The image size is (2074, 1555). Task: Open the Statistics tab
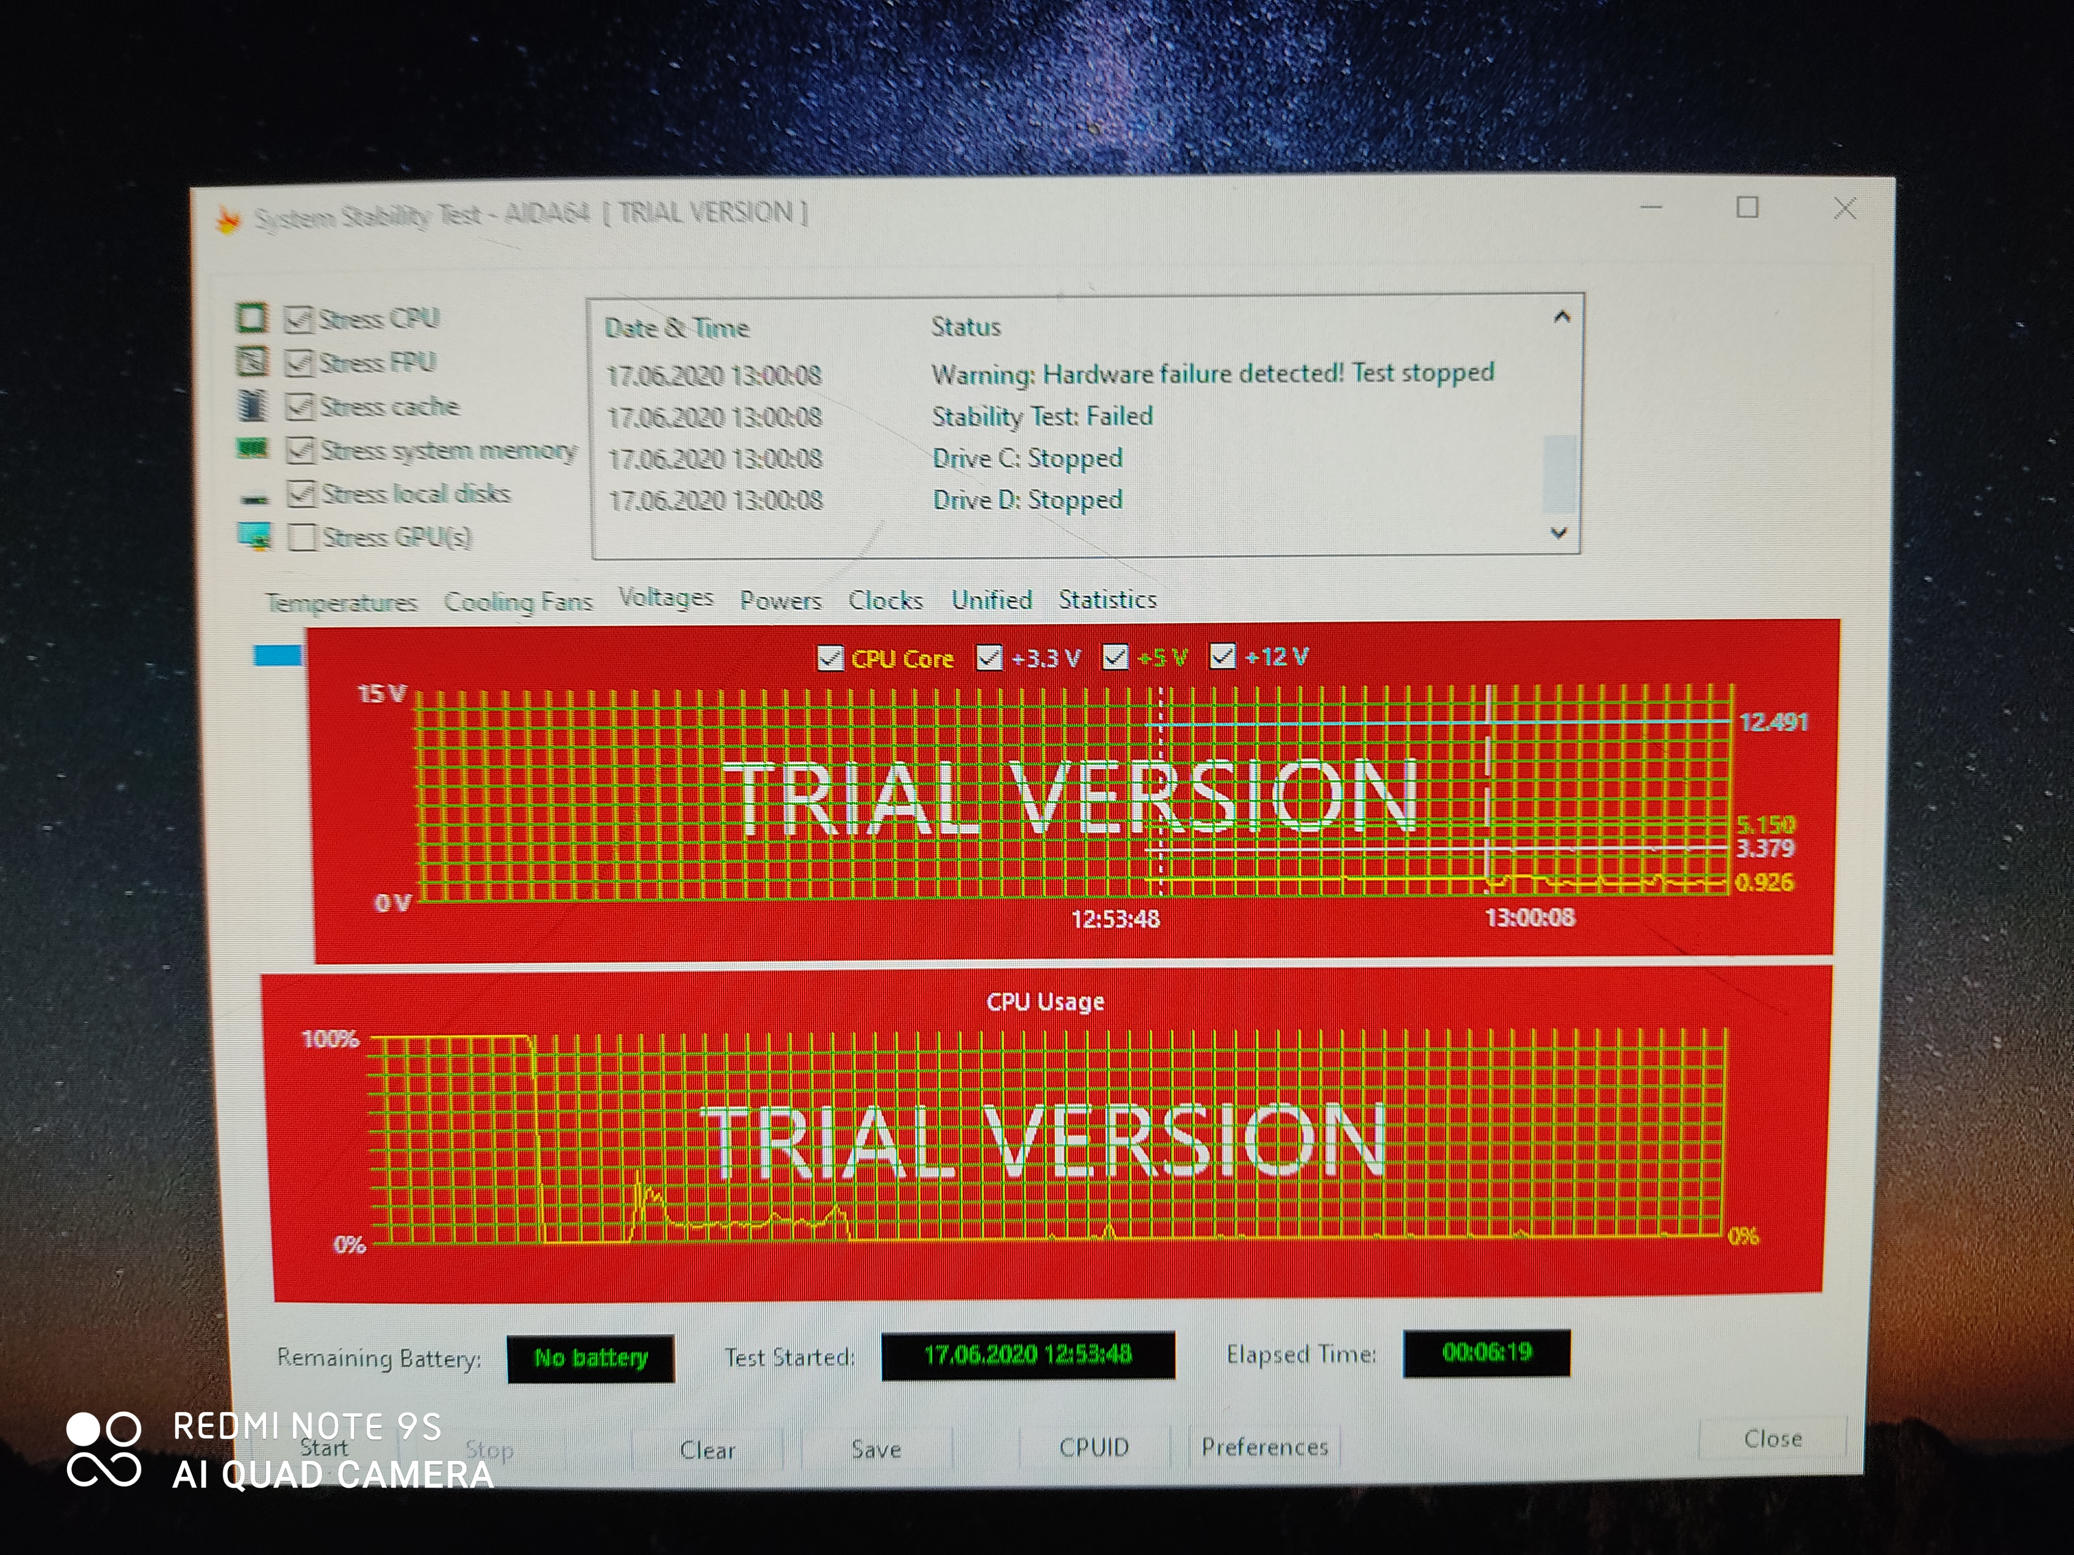[x=1108, y=599]
